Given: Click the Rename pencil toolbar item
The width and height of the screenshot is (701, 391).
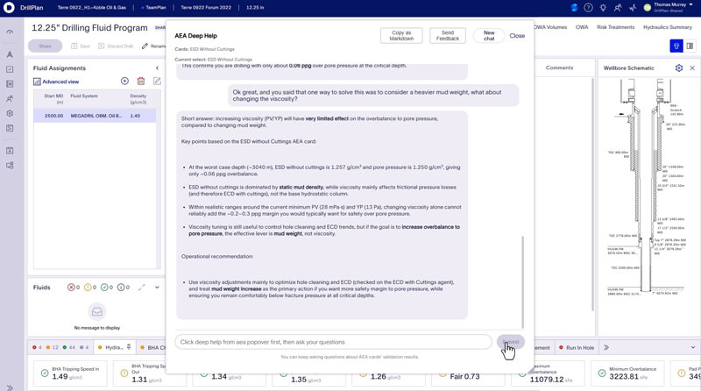Looking at the screenshot, I should coord(153,46).
